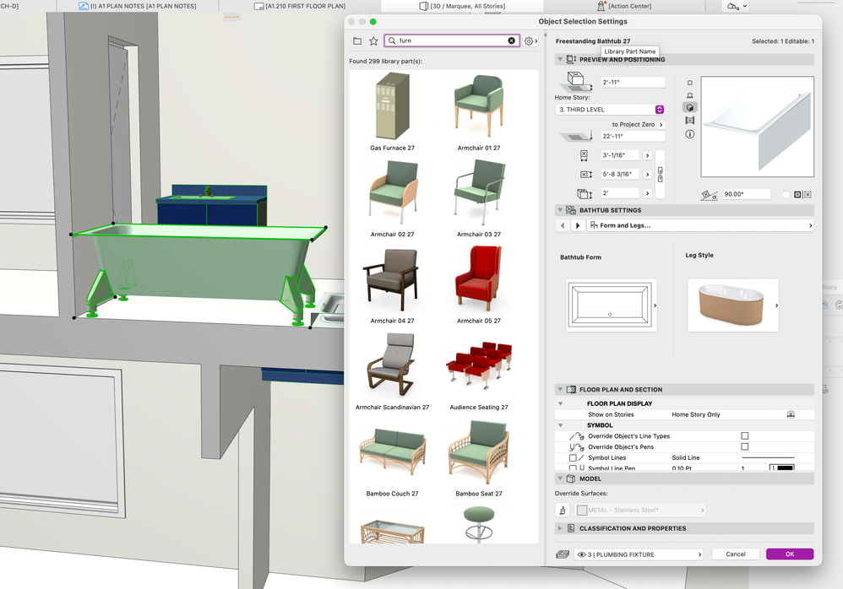843x589 pixels.
Task: Click Gas Furnace 27 library part
Action: coord(392,111)
